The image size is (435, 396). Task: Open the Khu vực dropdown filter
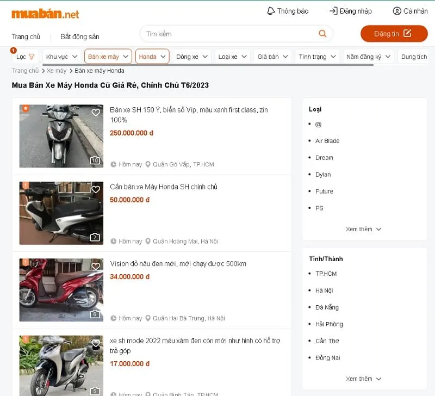61,57
